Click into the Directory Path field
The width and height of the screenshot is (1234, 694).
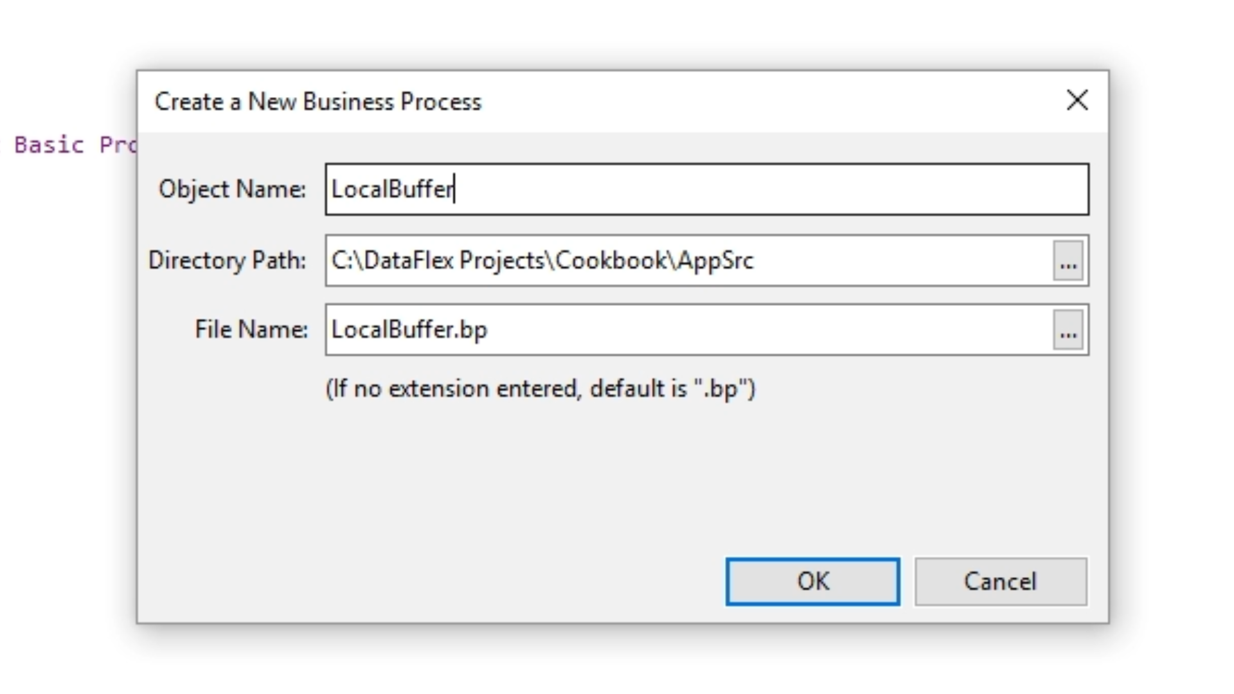[900, 261]
